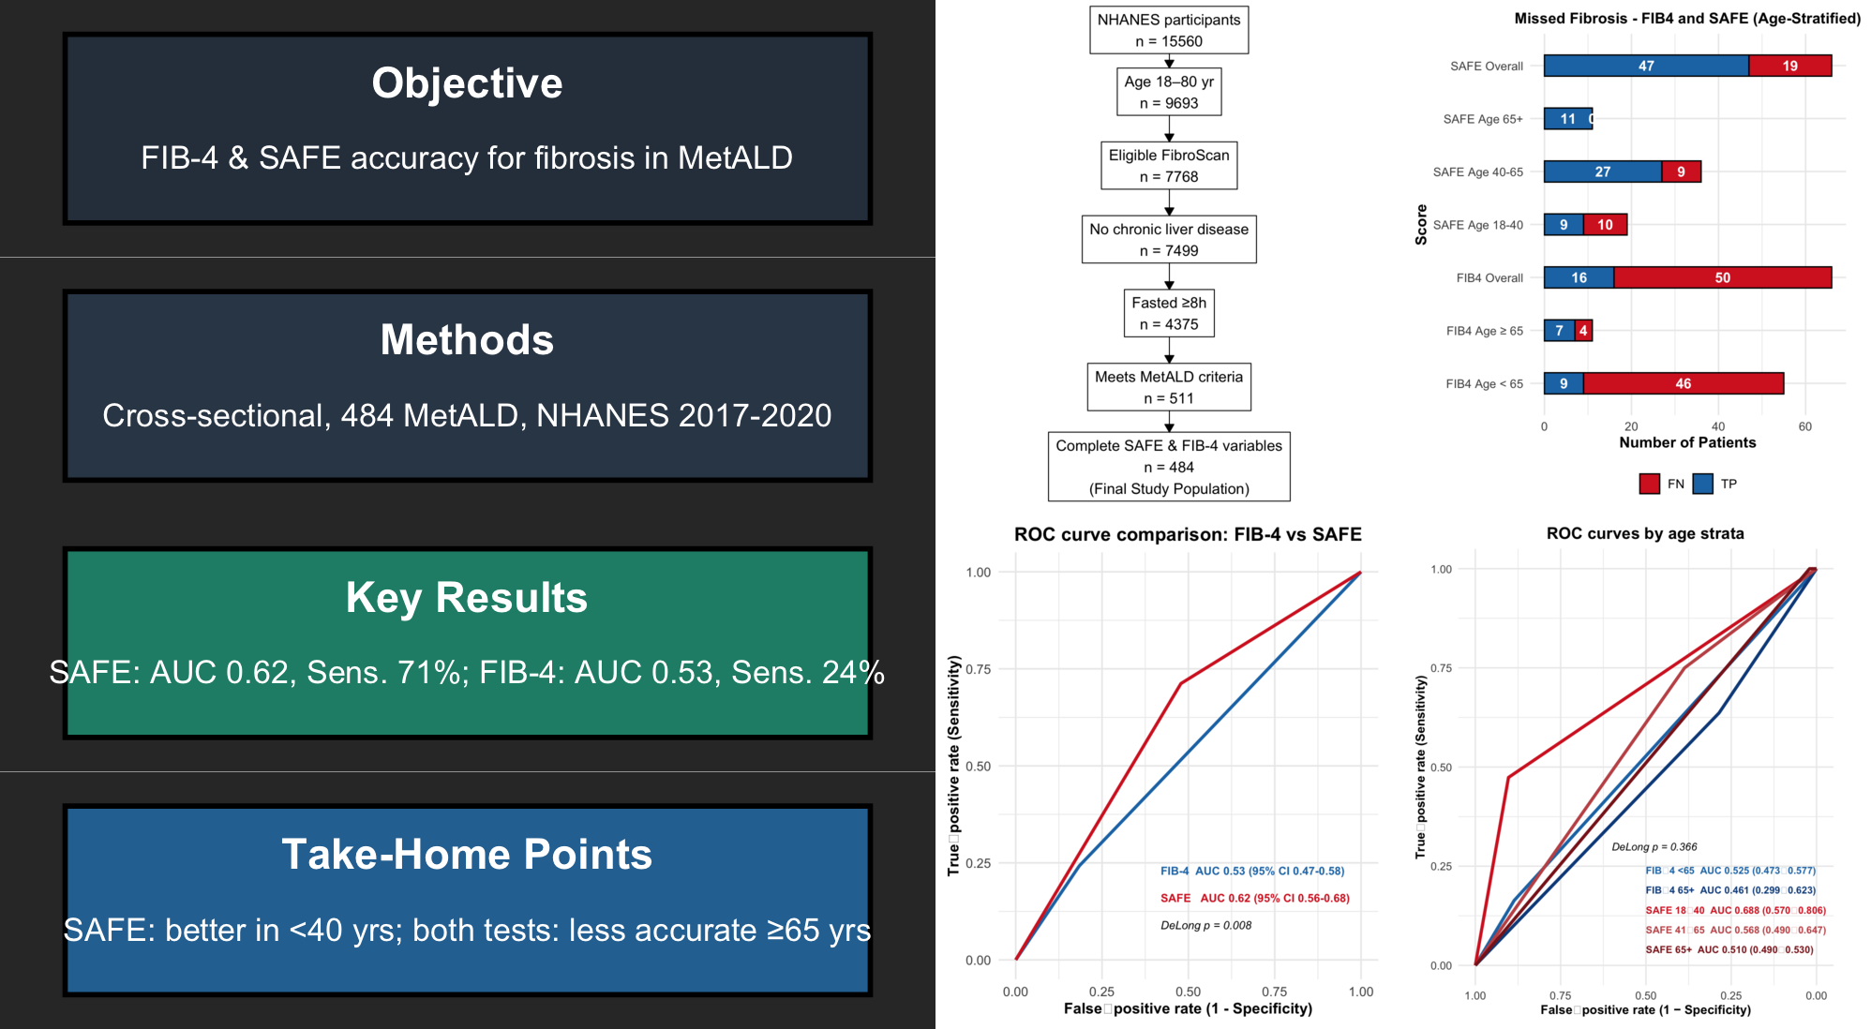Click the SAFE Age 40-65 blue bar labeled 27

tap(1602, 171)
